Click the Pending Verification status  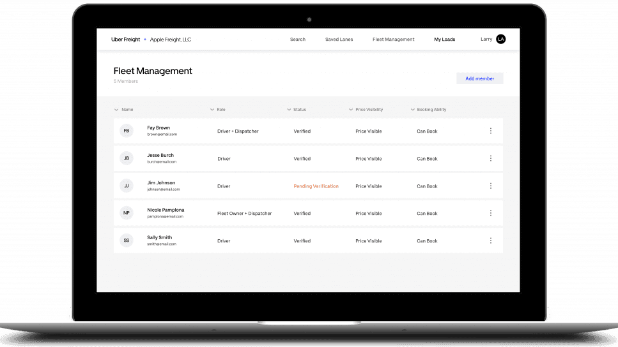coord(316,186)
